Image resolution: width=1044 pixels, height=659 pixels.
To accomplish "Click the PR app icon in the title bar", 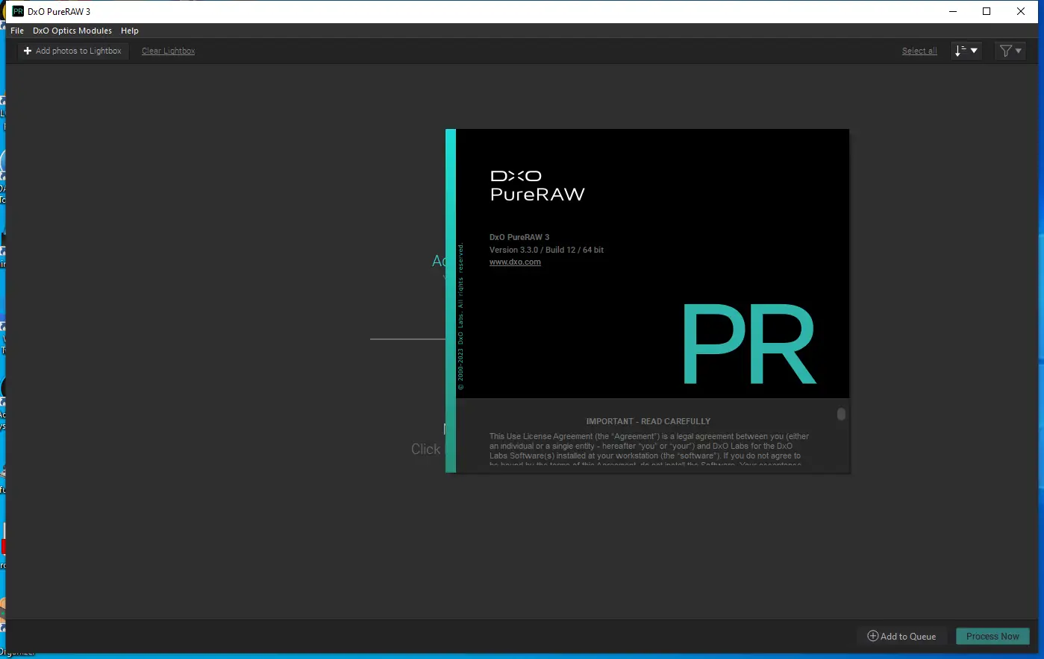I will pyautogui.click(x=18, y=11).
